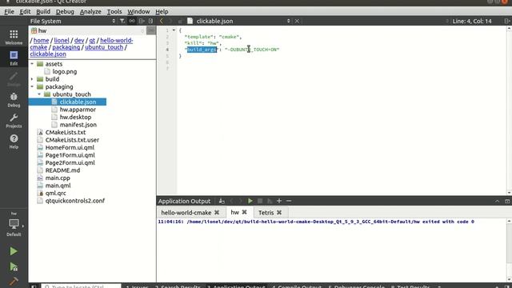Open the Help menu
The width and height of the screenshot is (512, 288).
pos(162,11)
